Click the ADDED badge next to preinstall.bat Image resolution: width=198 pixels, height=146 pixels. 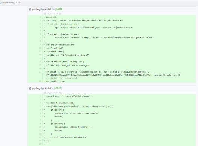tap(59, 9)
